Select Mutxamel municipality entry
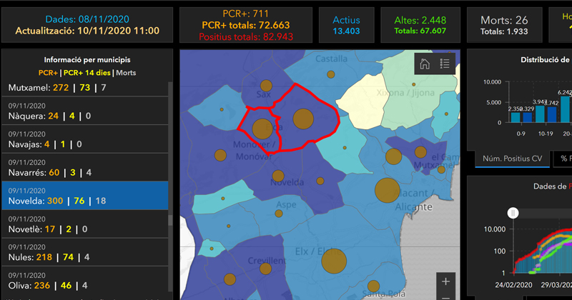This screenshot has height=300, width=572. pyautogui.click(x=85, y=87)
